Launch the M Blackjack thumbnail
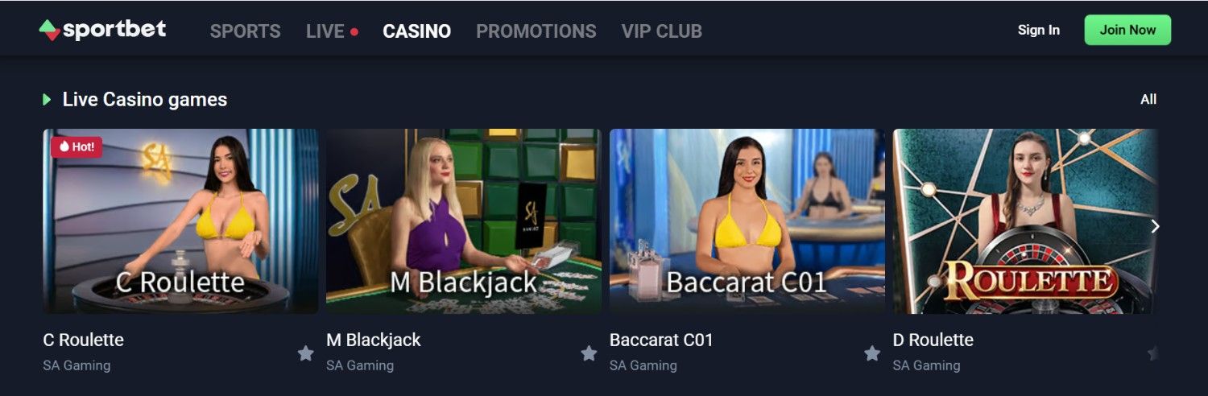 pos(464,221)
